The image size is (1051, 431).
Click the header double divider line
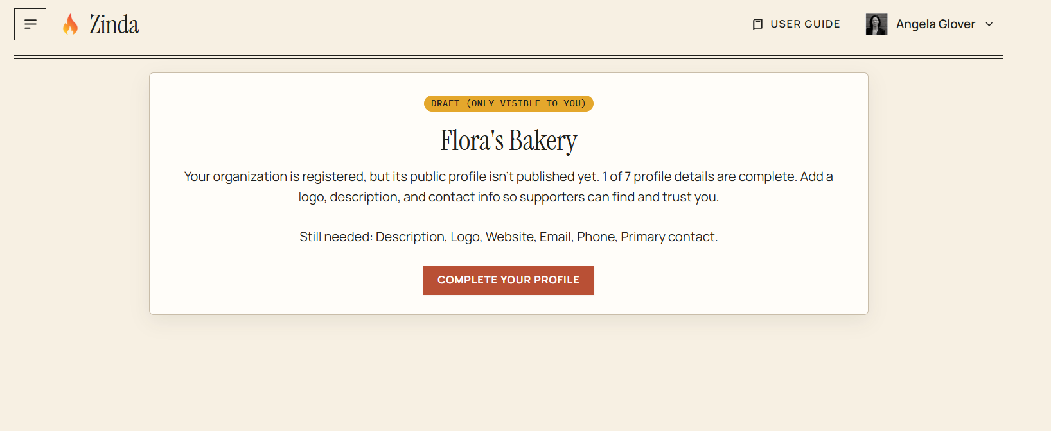click(509, 56)
